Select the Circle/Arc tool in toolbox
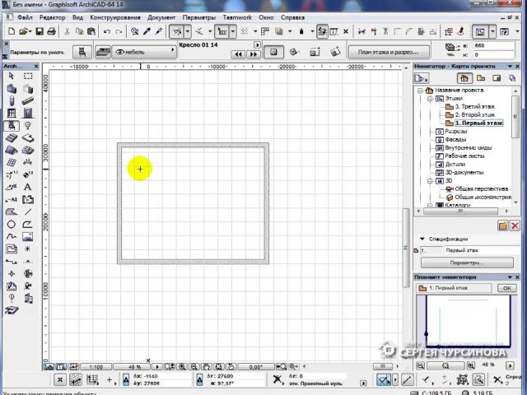 12,225
